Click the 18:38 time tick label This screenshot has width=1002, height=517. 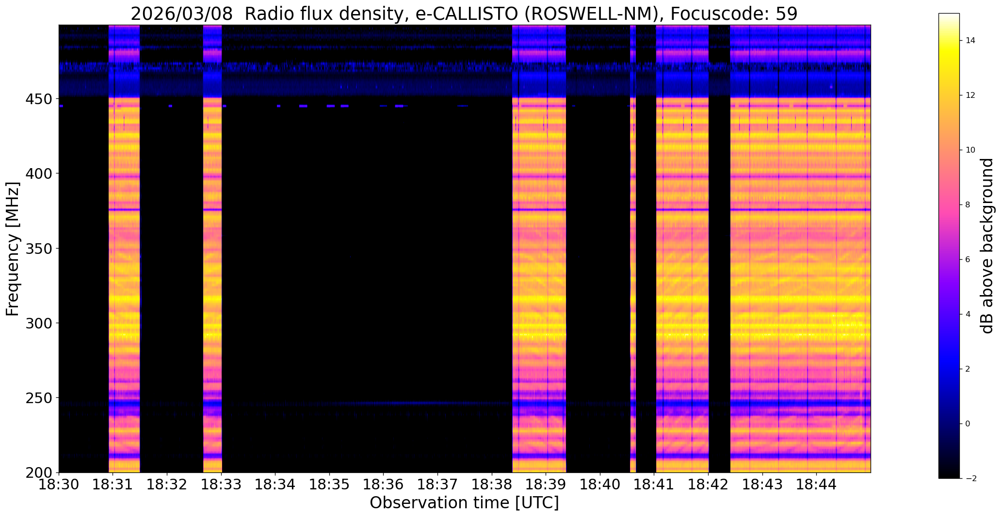point(492,484)
